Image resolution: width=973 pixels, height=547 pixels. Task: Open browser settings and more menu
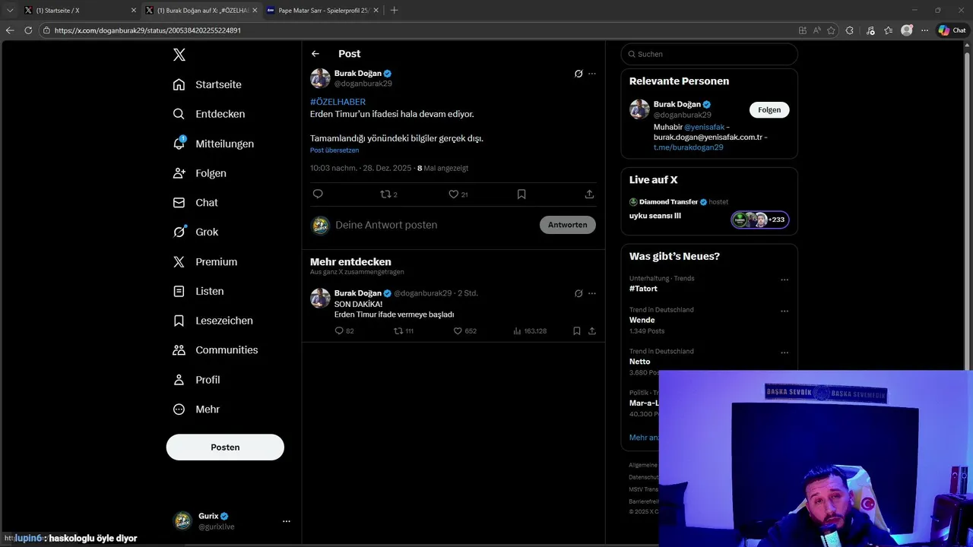pos(925,30)
